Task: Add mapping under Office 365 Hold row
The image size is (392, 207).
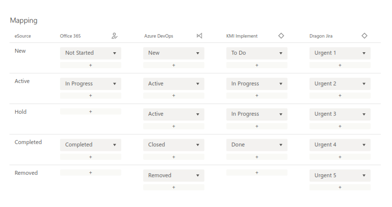Action: pyautogui.click(x=90, y=112)
